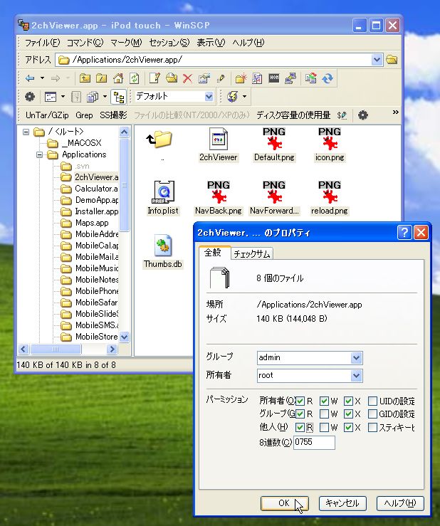Open the デフォルト transfer settings dropdown
Screen dimensions: 440x526
(x=209, y=97)
